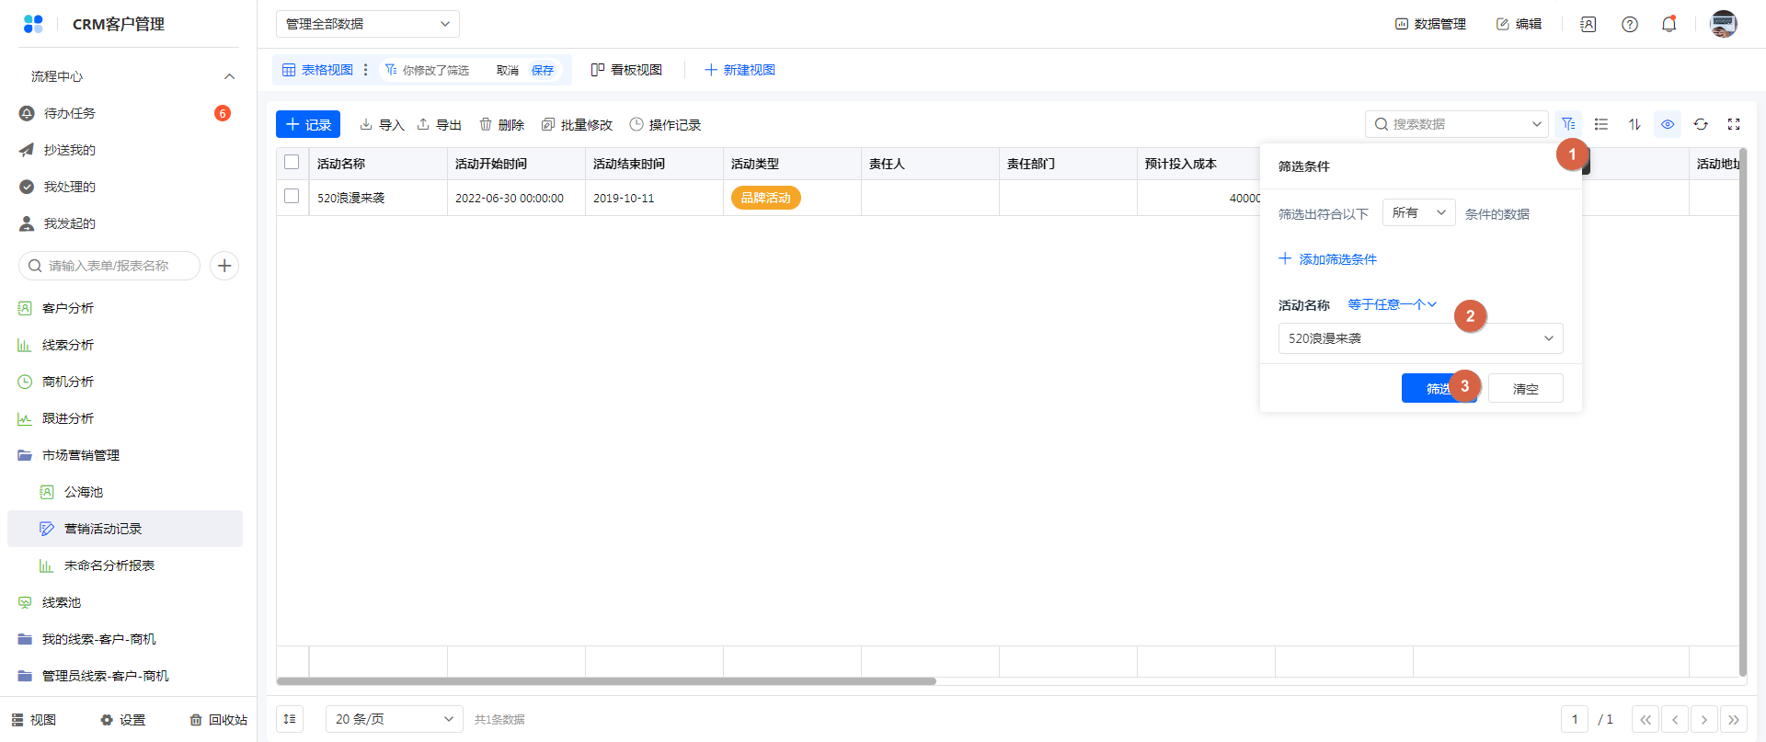The image size is (1766, 742).
Task: Open the sort order icon
Action: (x=1634, y=124)
